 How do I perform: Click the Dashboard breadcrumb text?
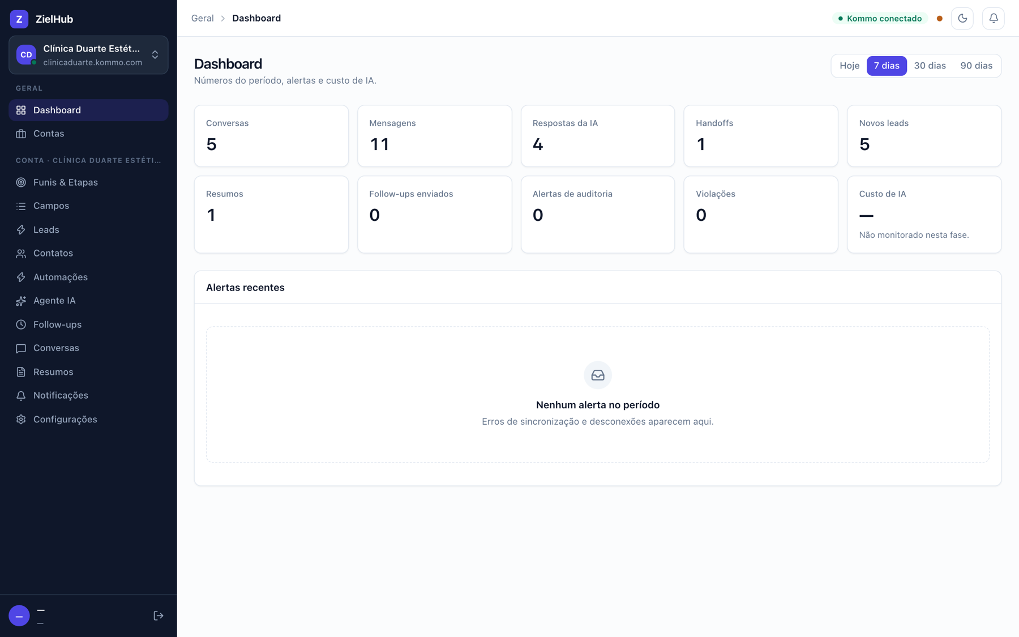pos(256,19)
